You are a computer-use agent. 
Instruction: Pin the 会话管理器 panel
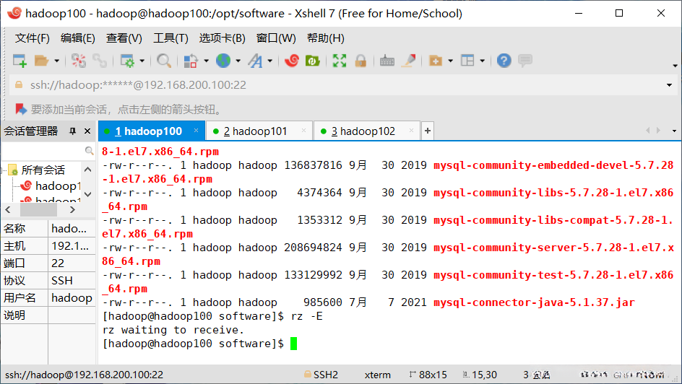point(73,131)
